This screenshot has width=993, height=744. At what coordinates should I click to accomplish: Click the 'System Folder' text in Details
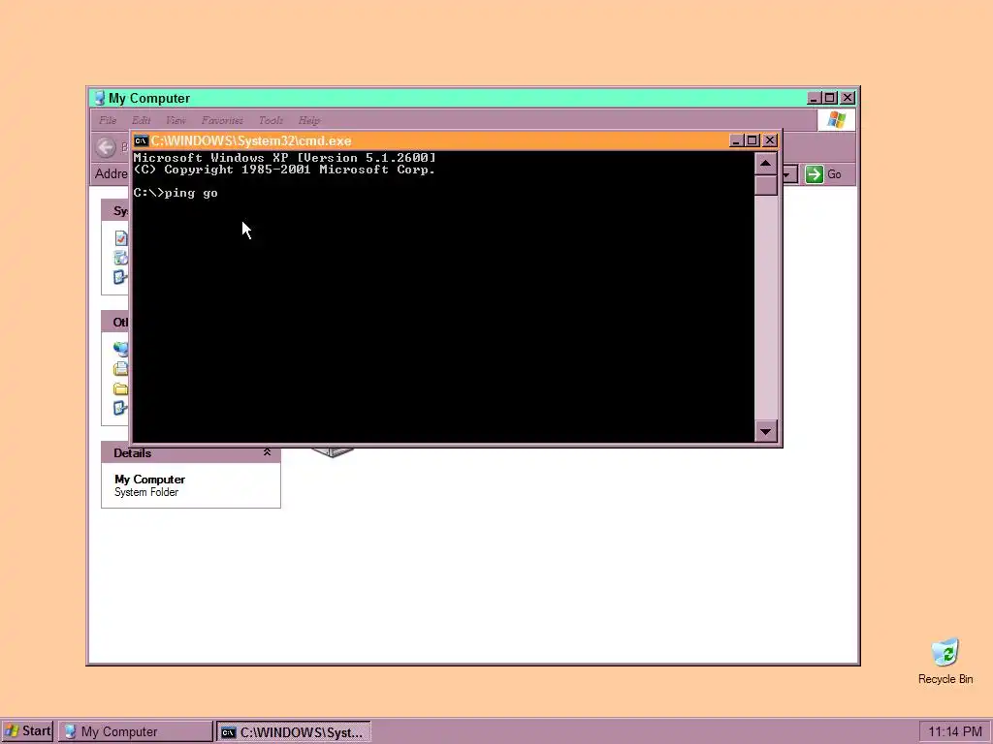pos(146,492)
